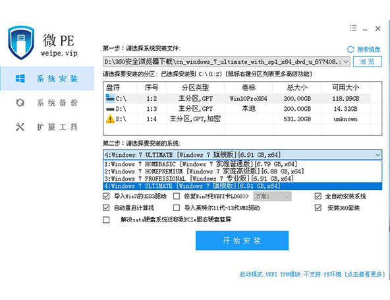Click the 118.99GB free size cell
This screenshot has height=300, width=390.
click(346, 99)
